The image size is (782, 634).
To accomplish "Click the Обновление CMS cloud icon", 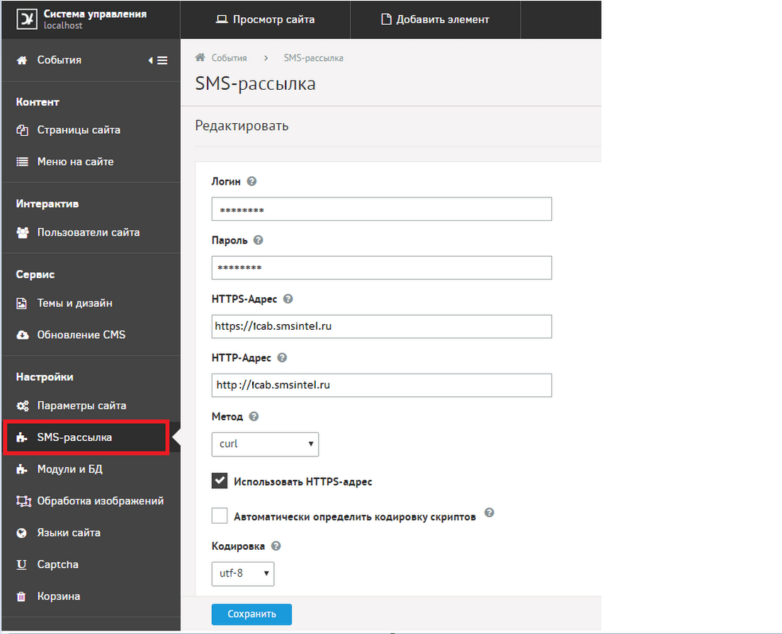I will point(23,335).
